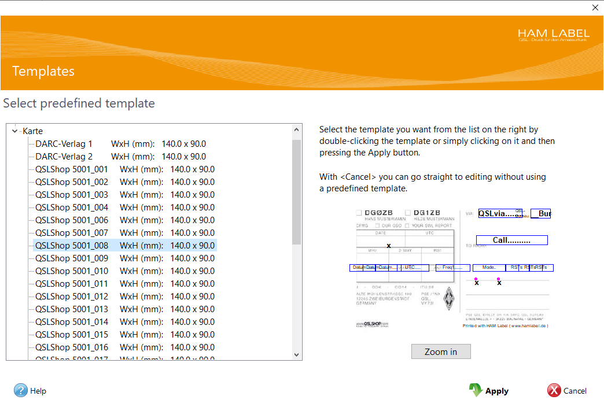
Task: Click the Mode field in preview
Action: click(x=489, y=268)
